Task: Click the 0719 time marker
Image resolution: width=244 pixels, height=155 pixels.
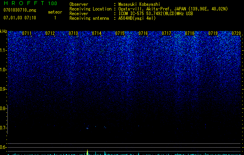Action: point(213,33)
